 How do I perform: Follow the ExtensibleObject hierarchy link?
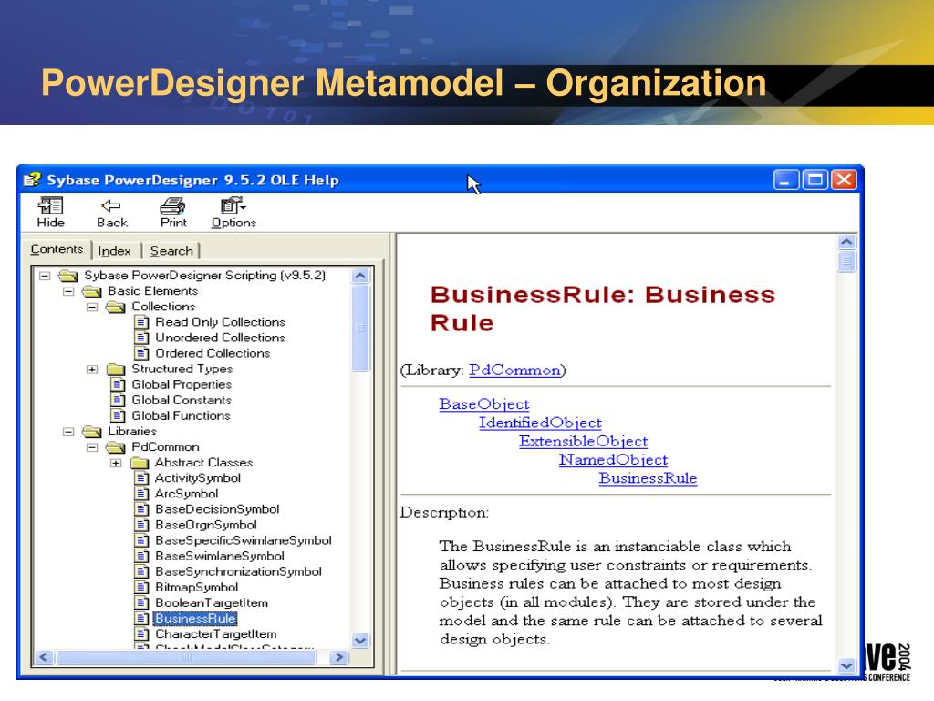click(x=583, y=441)
